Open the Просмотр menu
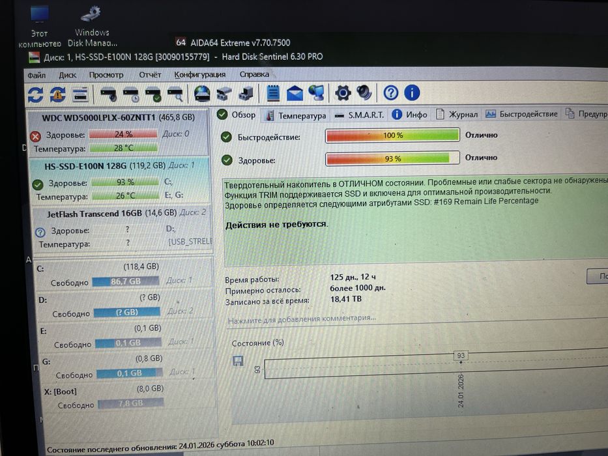 click(106, 75)
